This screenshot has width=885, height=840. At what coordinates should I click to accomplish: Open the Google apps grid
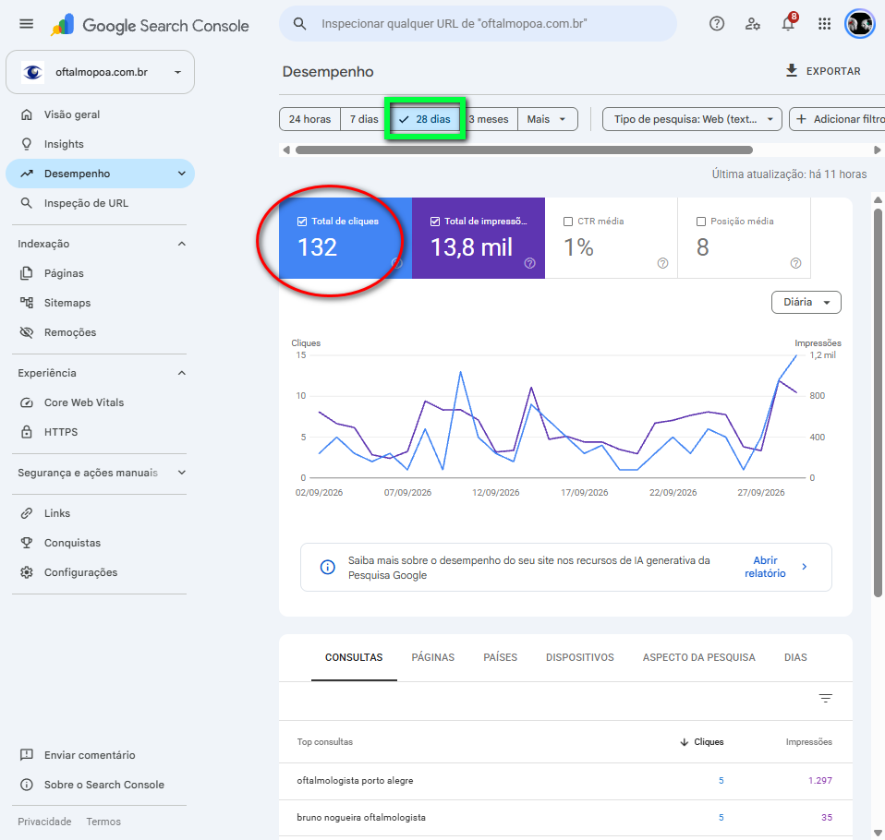pos(824,24)
